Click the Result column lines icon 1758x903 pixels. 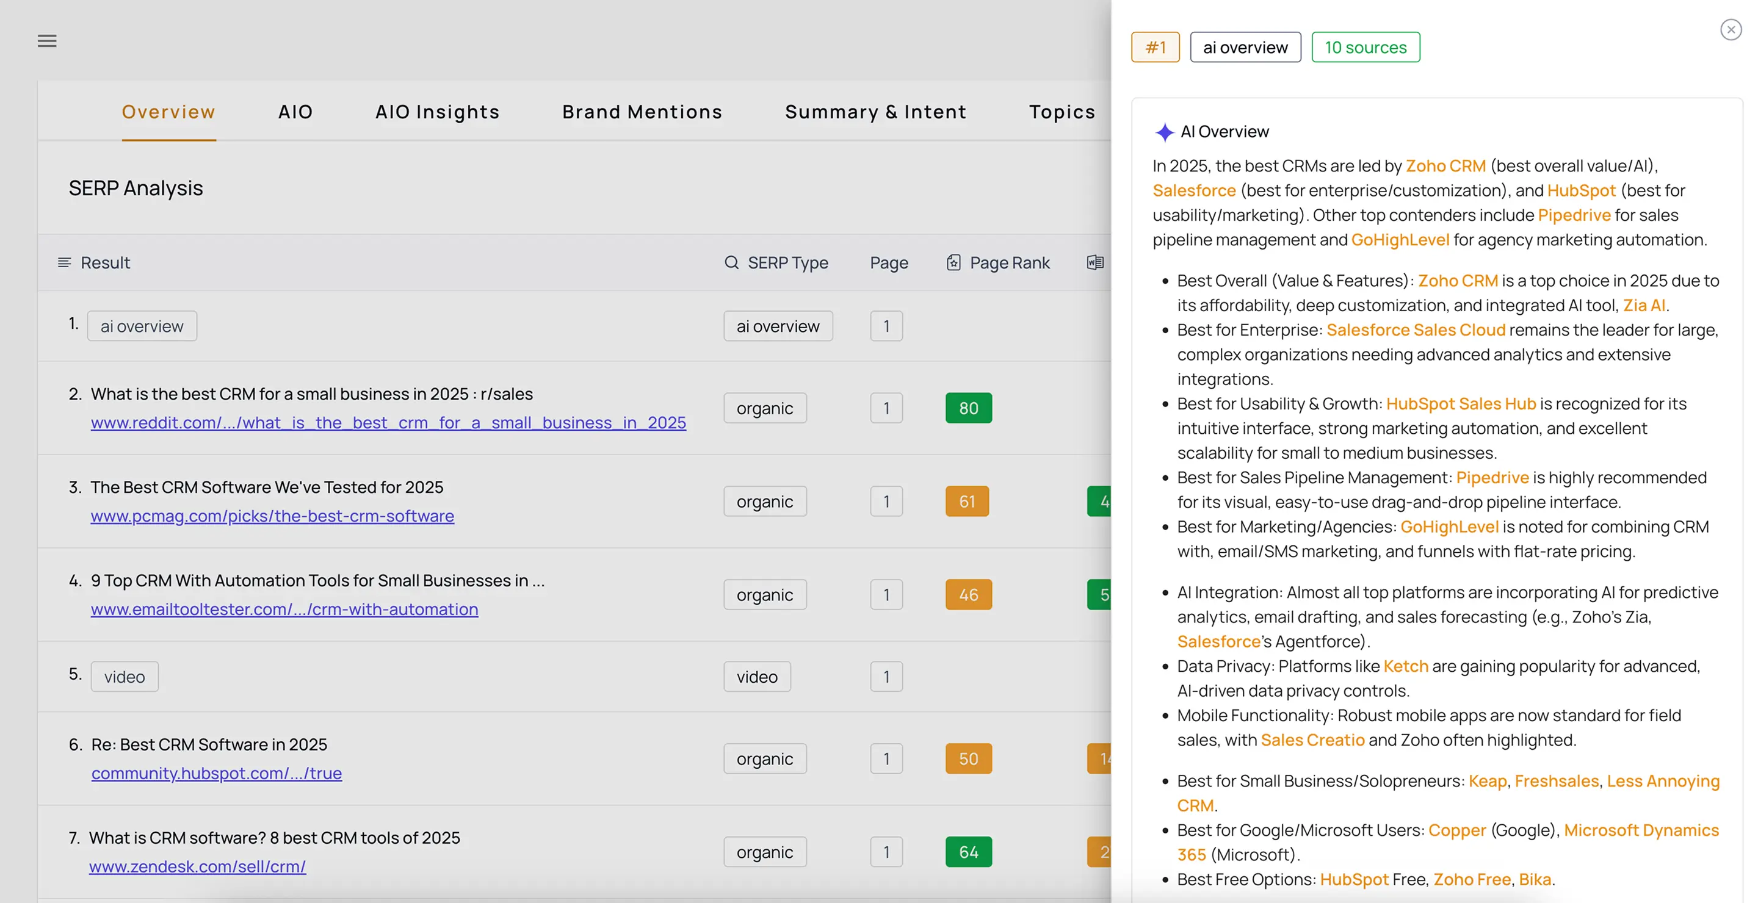click(64, 262)
